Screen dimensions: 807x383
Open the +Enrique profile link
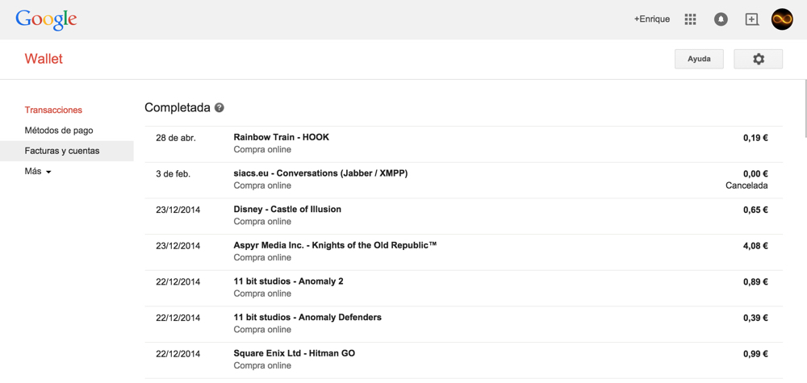click(x=651, y=19)
